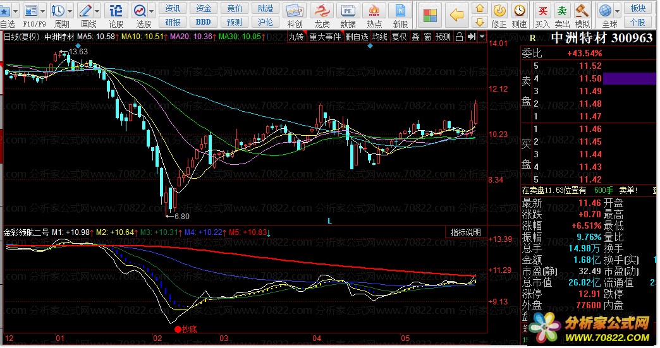This screenshot has width=660, height=348.
Task: Click the purple sell-4 volume bar
Action: [x=630, y=78]
